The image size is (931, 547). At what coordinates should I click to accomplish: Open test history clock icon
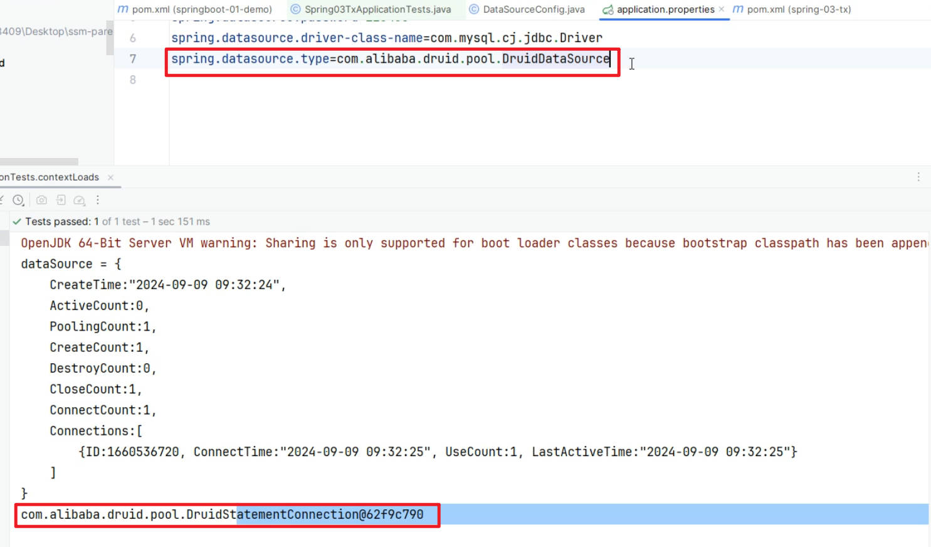tap(18, 200)
